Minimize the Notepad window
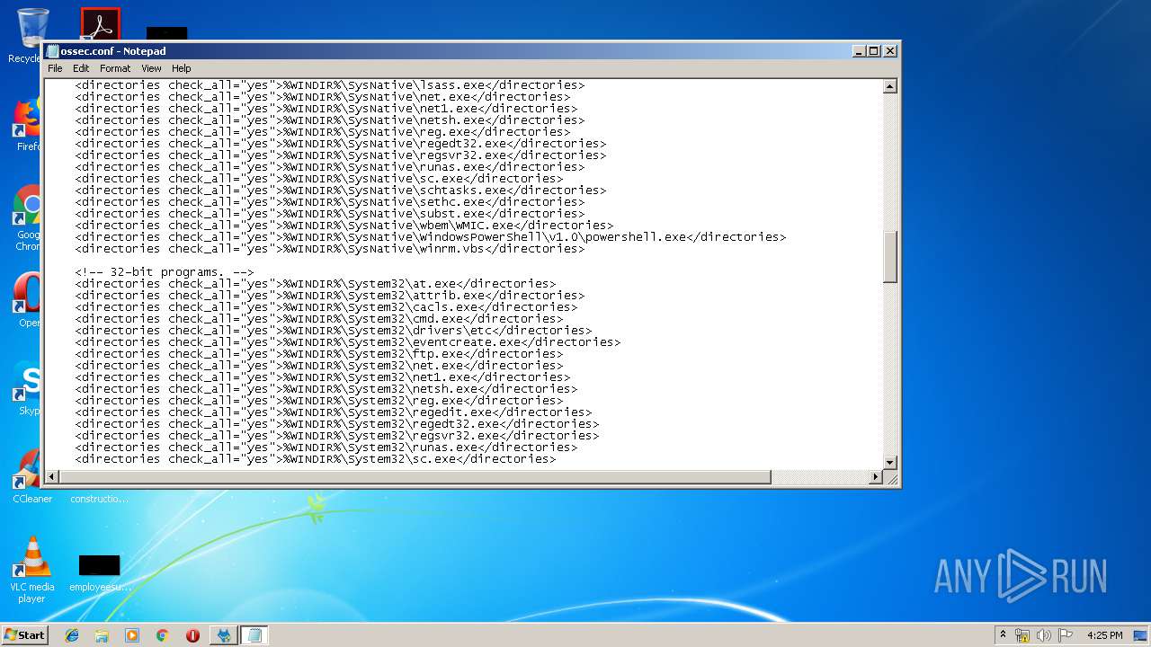The image size is (1151, 647). tap(858, 51)
